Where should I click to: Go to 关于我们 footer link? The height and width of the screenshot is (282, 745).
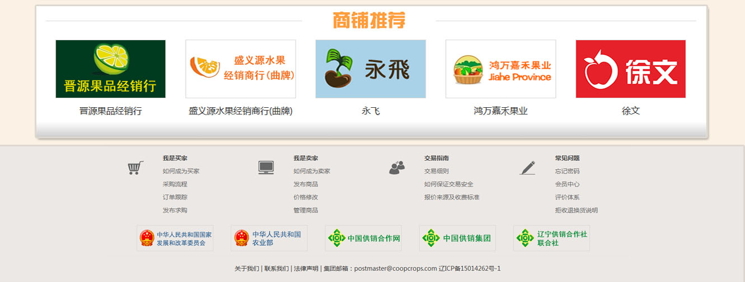[x=246, y=269]
